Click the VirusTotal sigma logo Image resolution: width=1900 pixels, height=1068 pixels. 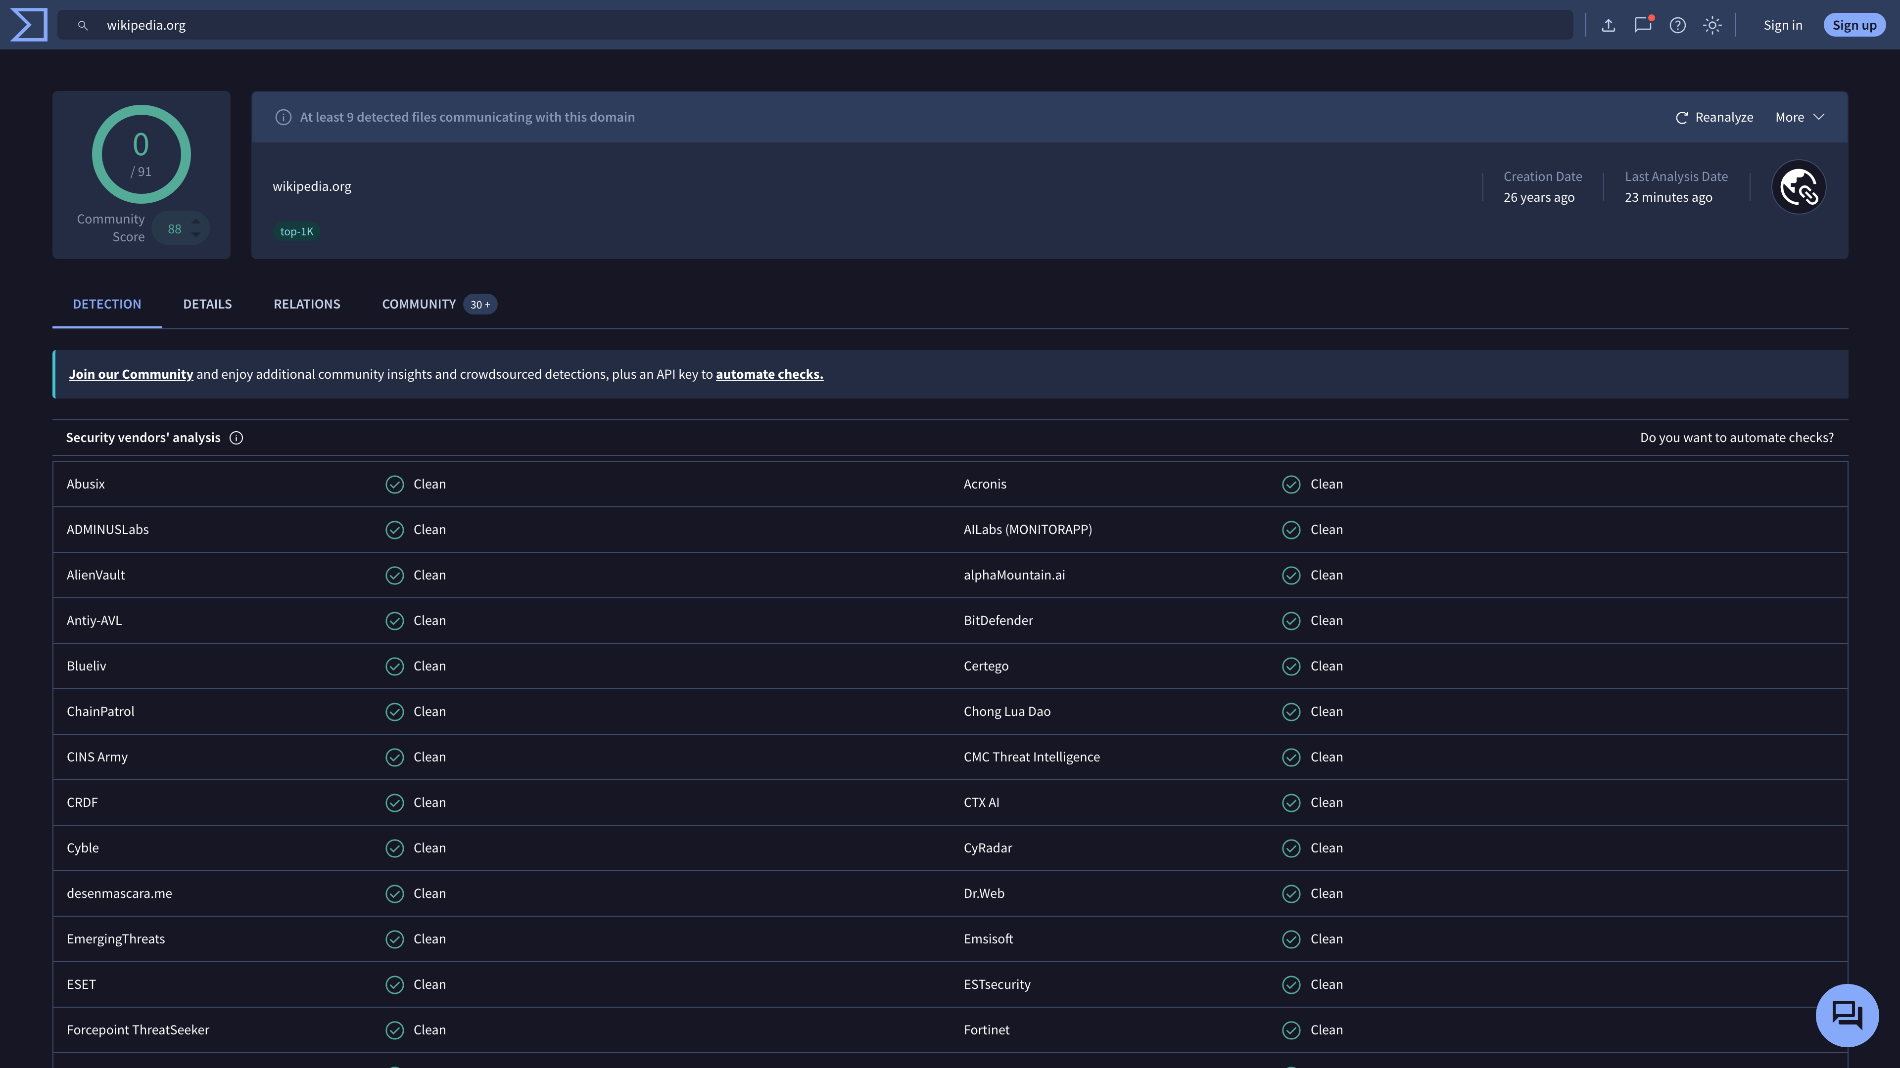coord(29,24)
